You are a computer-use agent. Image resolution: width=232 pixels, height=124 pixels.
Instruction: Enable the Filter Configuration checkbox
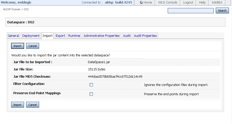click(91, 85)
